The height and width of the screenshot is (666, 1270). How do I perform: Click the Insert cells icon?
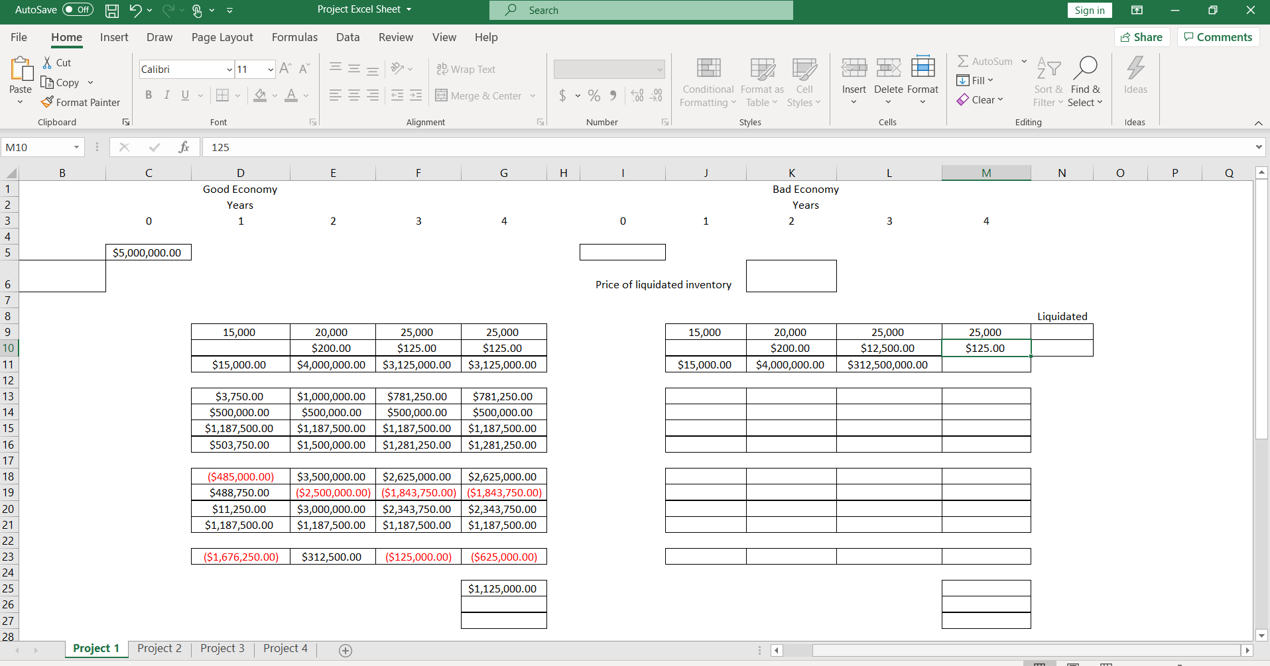pyautogui.click(x=854, y=67)
